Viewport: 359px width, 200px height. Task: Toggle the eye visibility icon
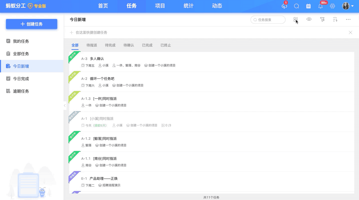click(x=309, y=19)
